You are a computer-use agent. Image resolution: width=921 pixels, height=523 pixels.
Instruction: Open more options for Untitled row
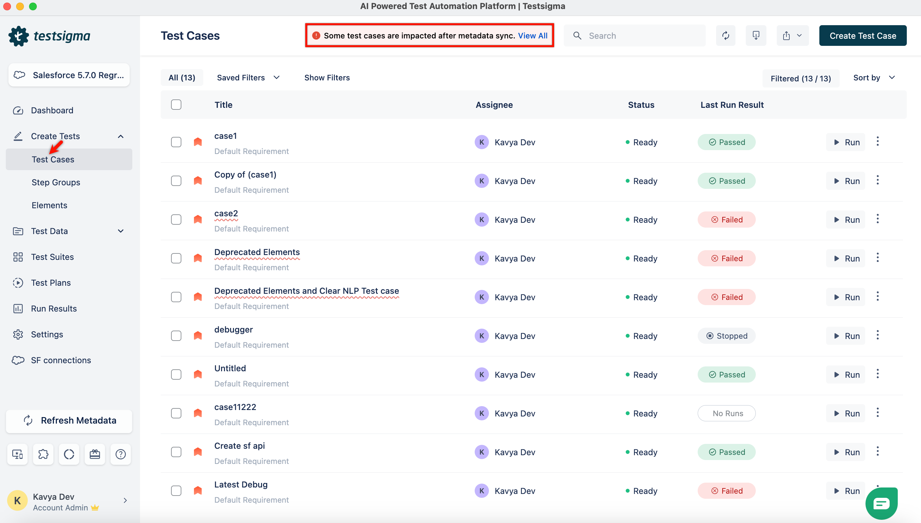pos(877,374)
